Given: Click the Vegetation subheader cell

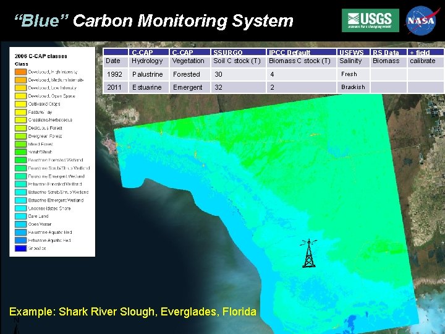Looking at the screenshot, I should tap(190, 61).
